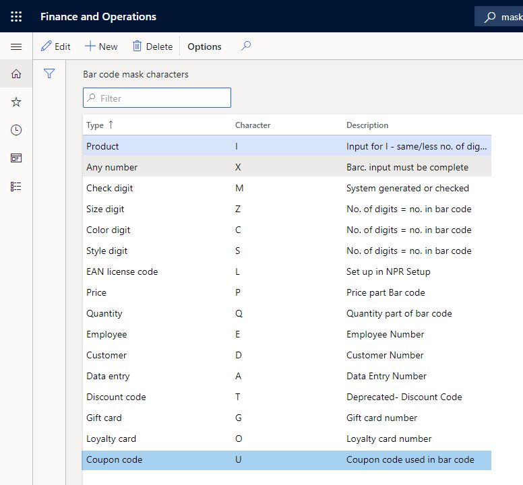The height and width of the screenshot is (485, 523).
Task: Click description 'System generated or checked'
Action: 408,188
